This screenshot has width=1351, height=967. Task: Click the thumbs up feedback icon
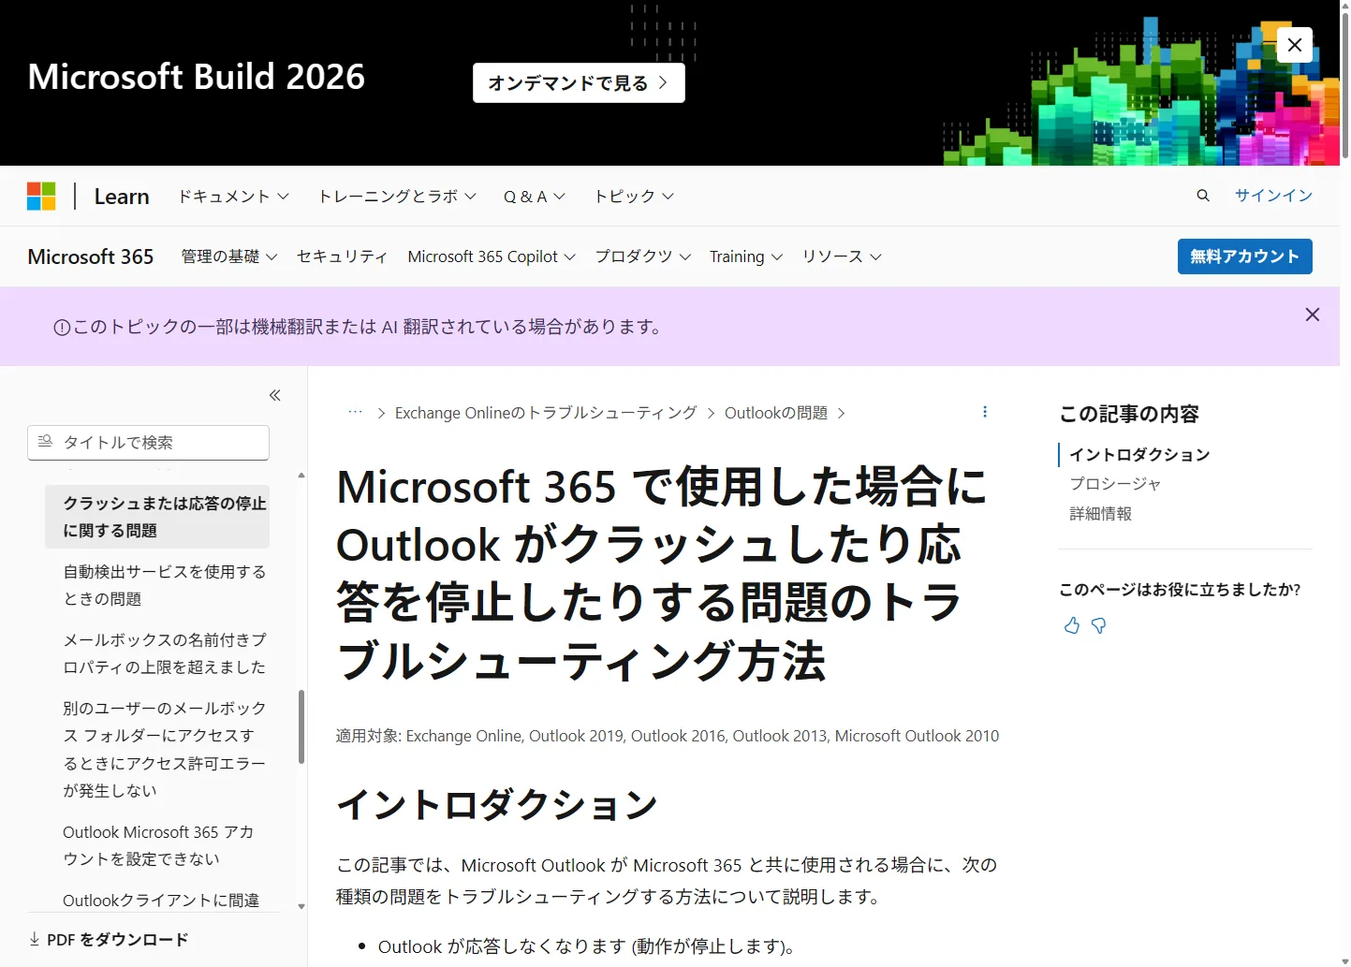click(1072, 625)
